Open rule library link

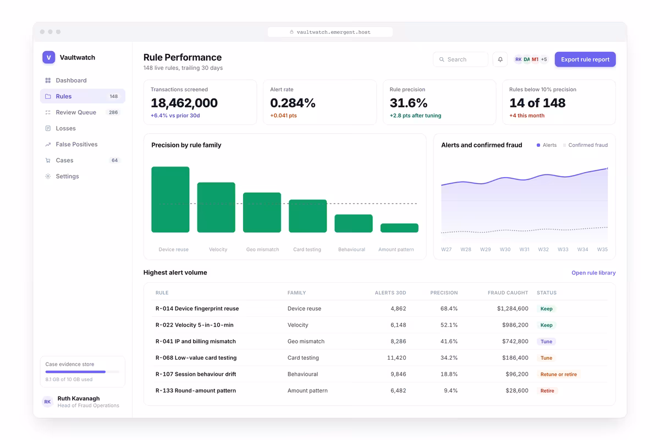coord(593,273)
